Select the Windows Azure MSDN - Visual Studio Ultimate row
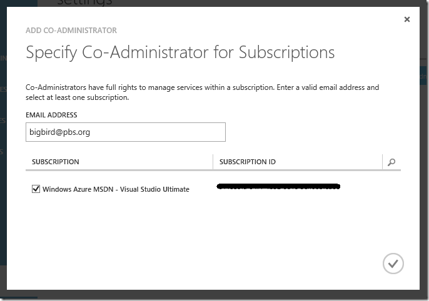The height and width of the screenshot is (301, 429). point(213,189)
